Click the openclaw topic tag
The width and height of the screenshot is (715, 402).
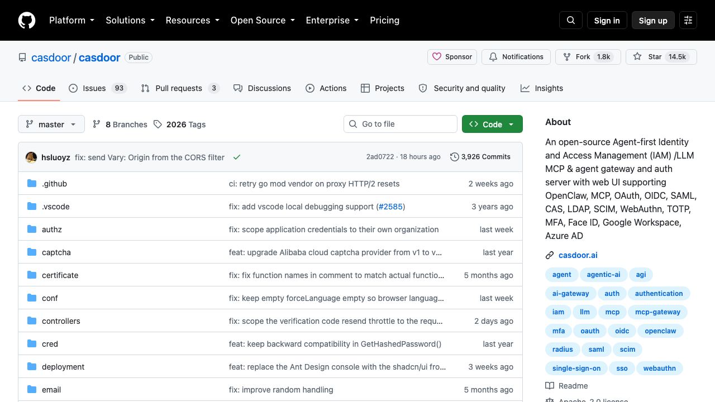pos(660,331)
